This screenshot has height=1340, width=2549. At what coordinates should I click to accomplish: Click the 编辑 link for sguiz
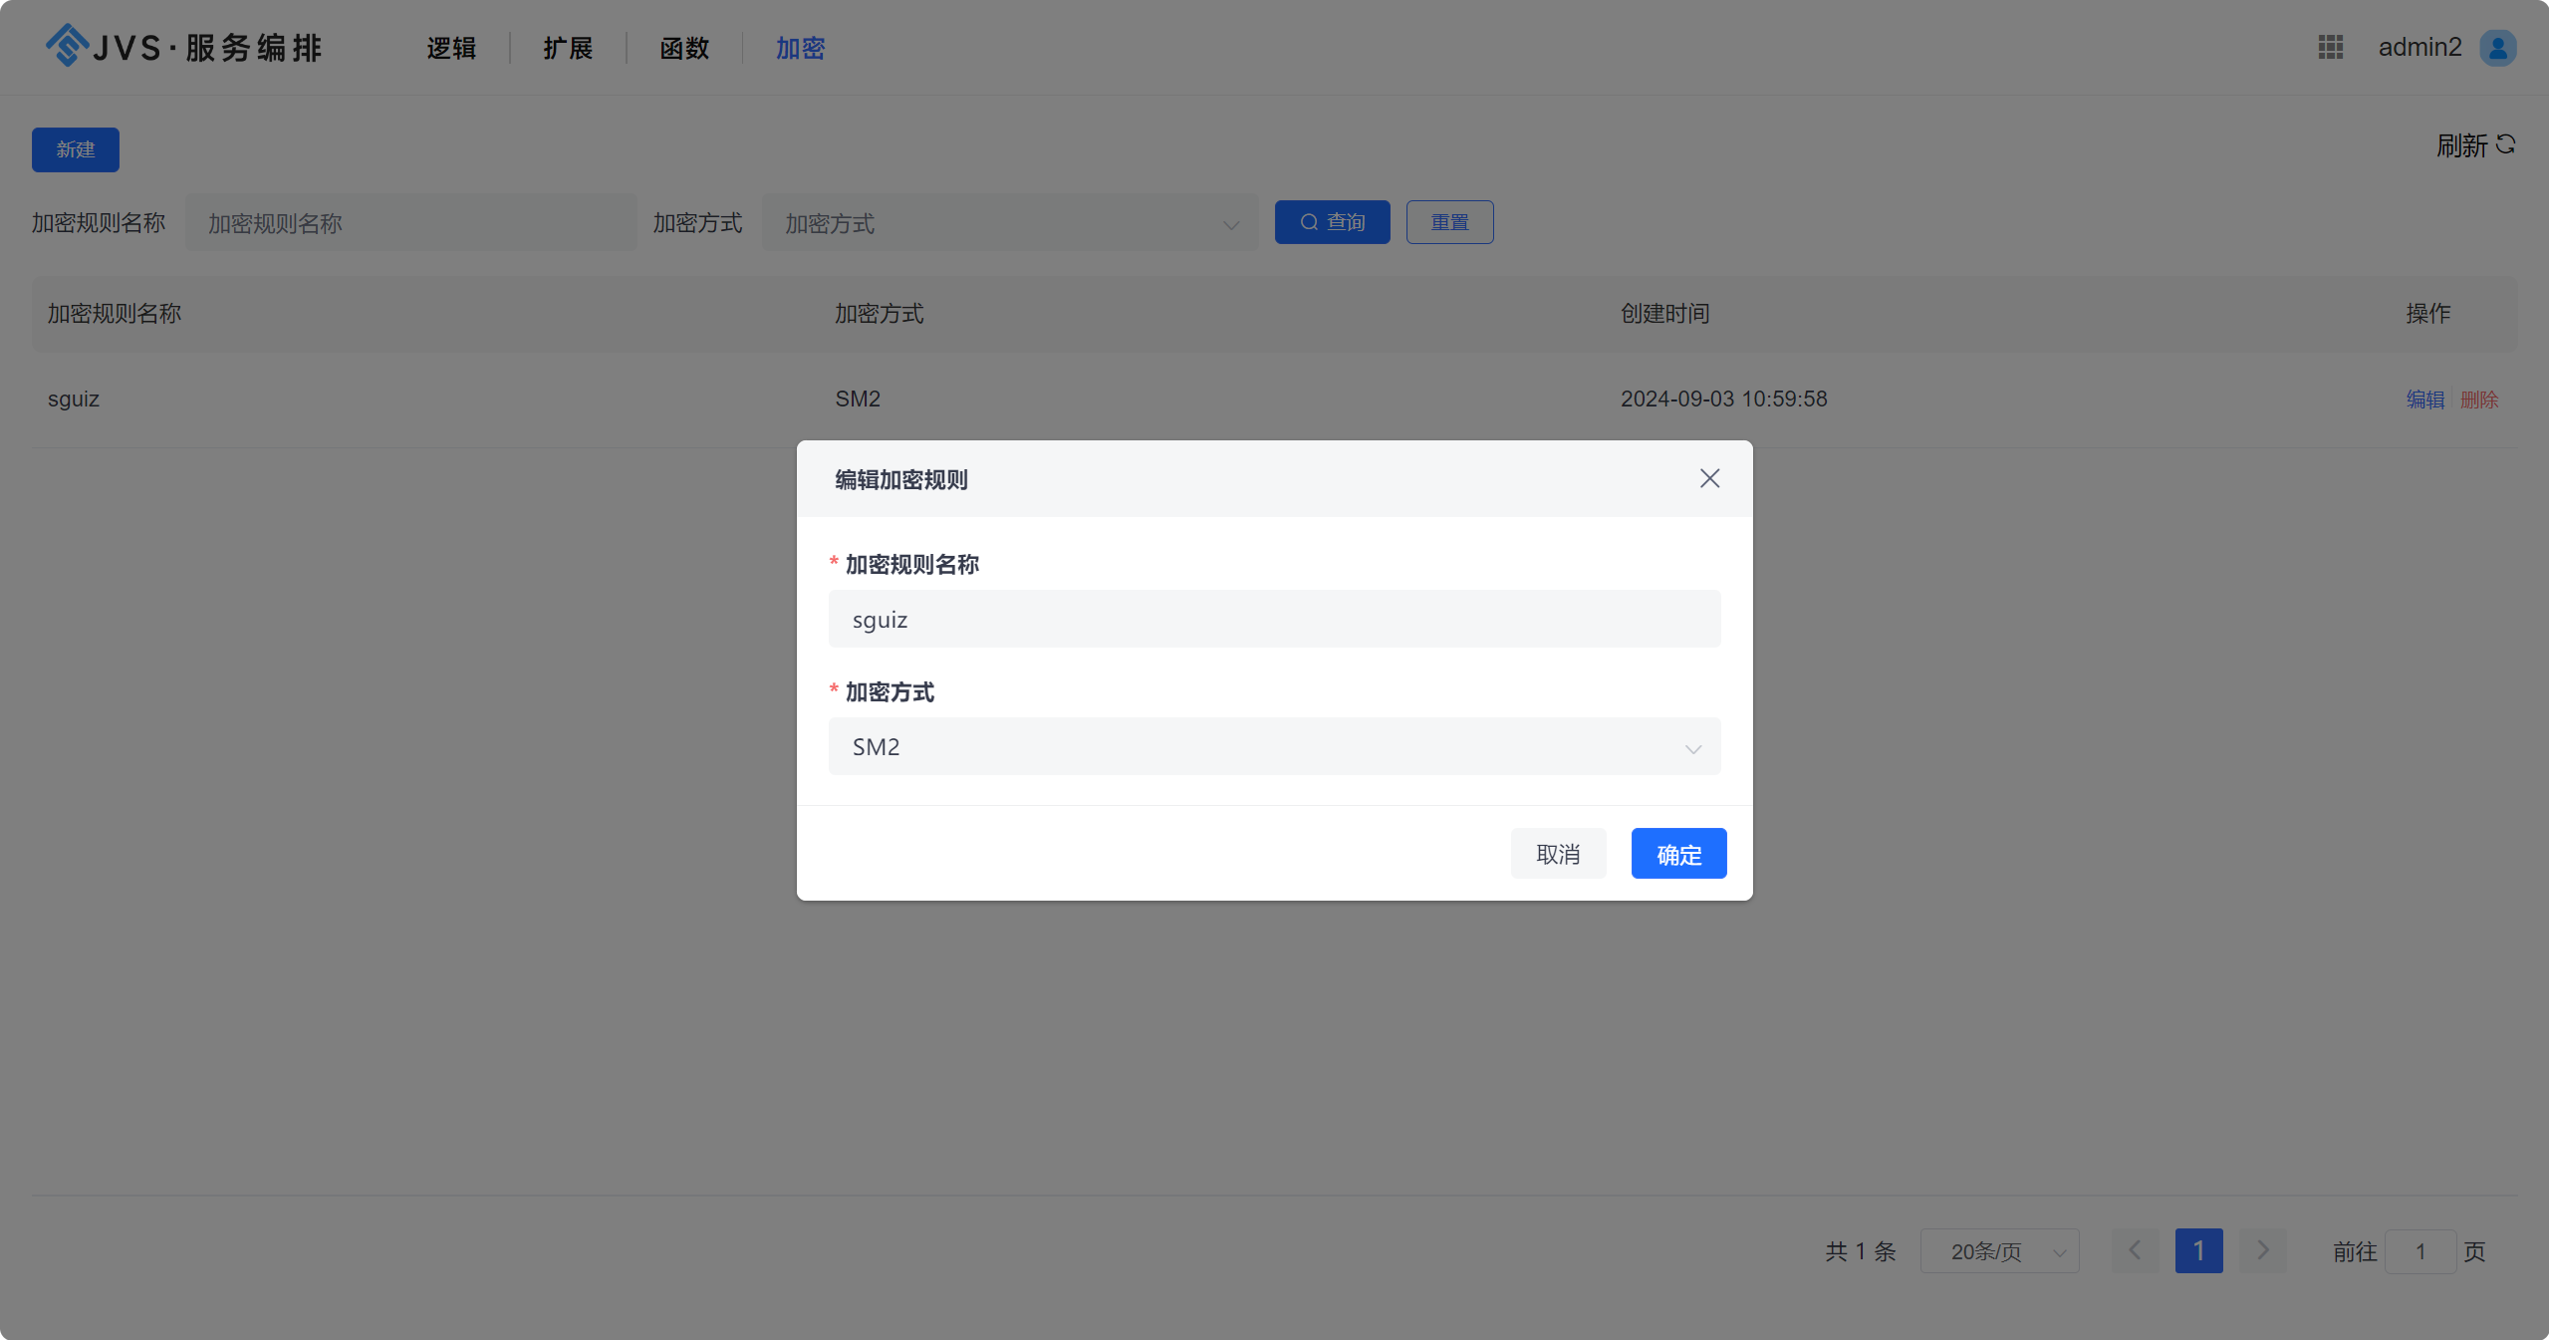tap(2425, 400)
